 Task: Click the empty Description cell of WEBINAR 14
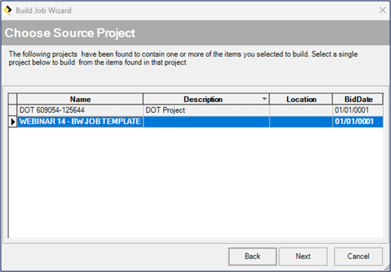point(206,122)
